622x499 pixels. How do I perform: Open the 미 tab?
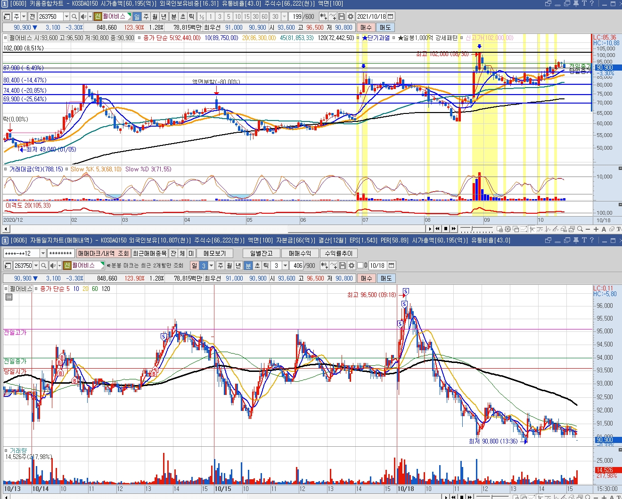[x=191, y=253]
